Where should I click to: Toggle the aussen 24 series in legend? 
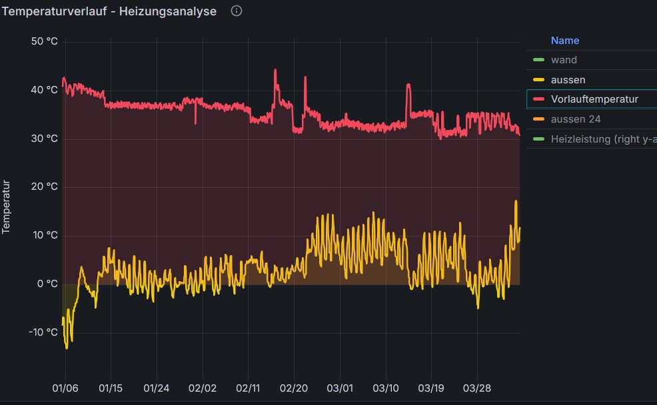click(575, 119)
